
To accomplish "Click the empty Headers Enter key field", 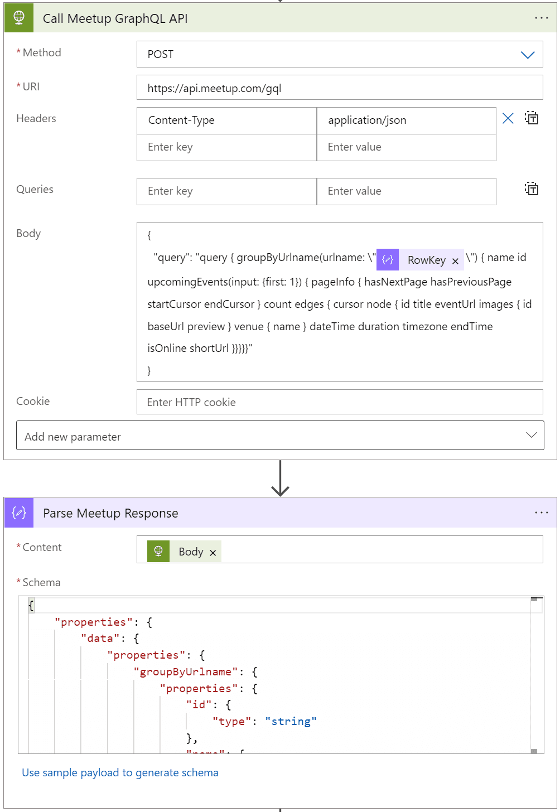I will point(226,147).
